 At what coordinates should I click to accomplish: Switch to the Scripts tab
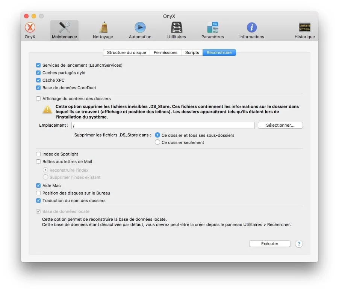[x=192, y=52]
